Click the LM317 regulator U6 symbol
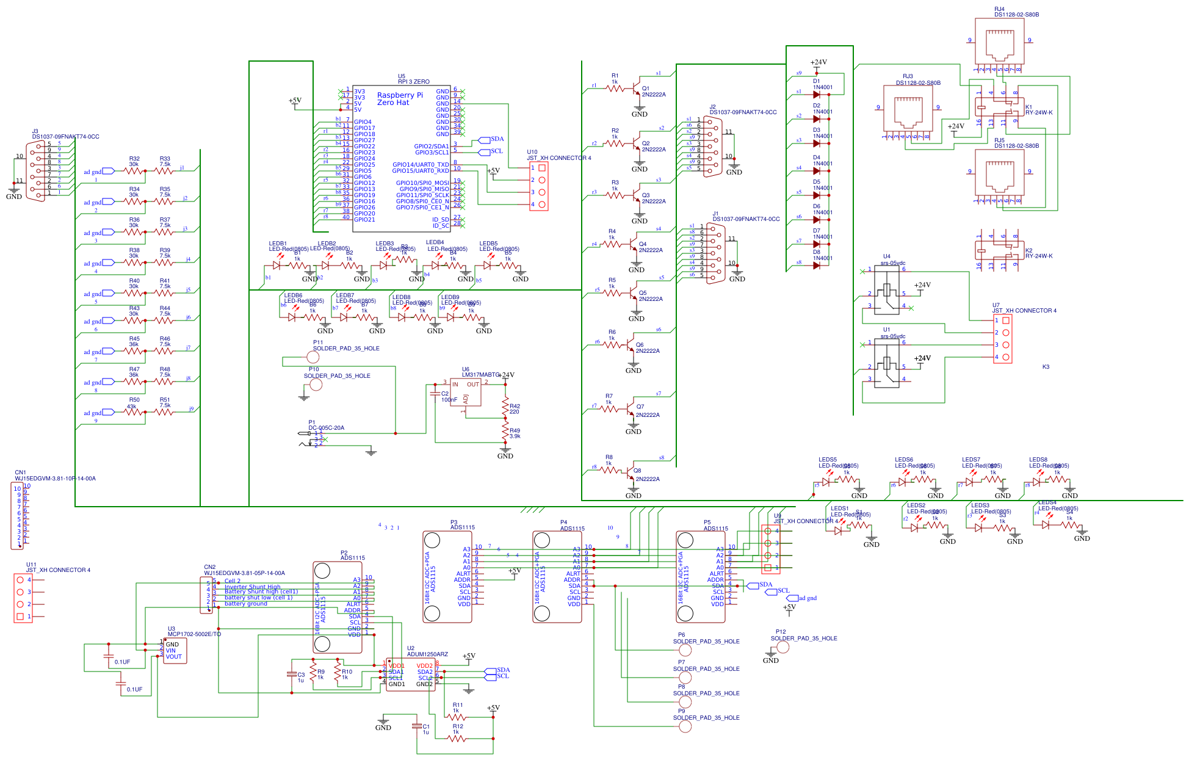 click(x=465, y=393)
